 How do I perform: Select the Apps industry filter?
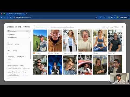click(x=24, y=72)
